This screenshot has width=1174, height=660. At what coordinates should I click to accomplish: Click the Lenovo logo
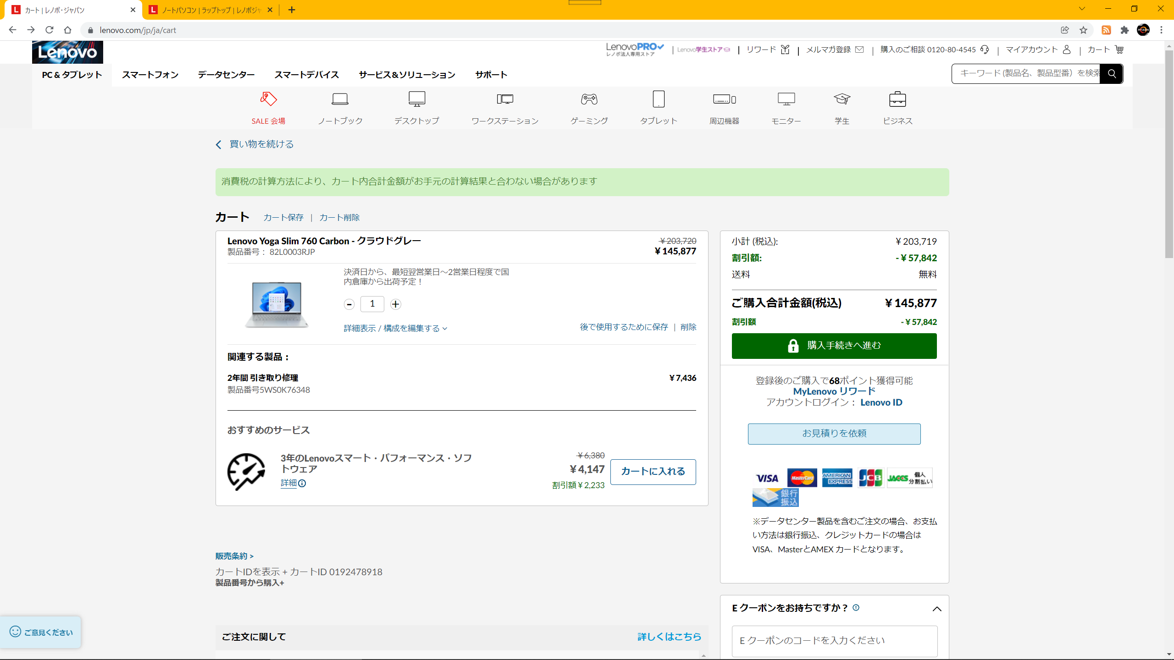pyautogui.click(x=67, y=52)
